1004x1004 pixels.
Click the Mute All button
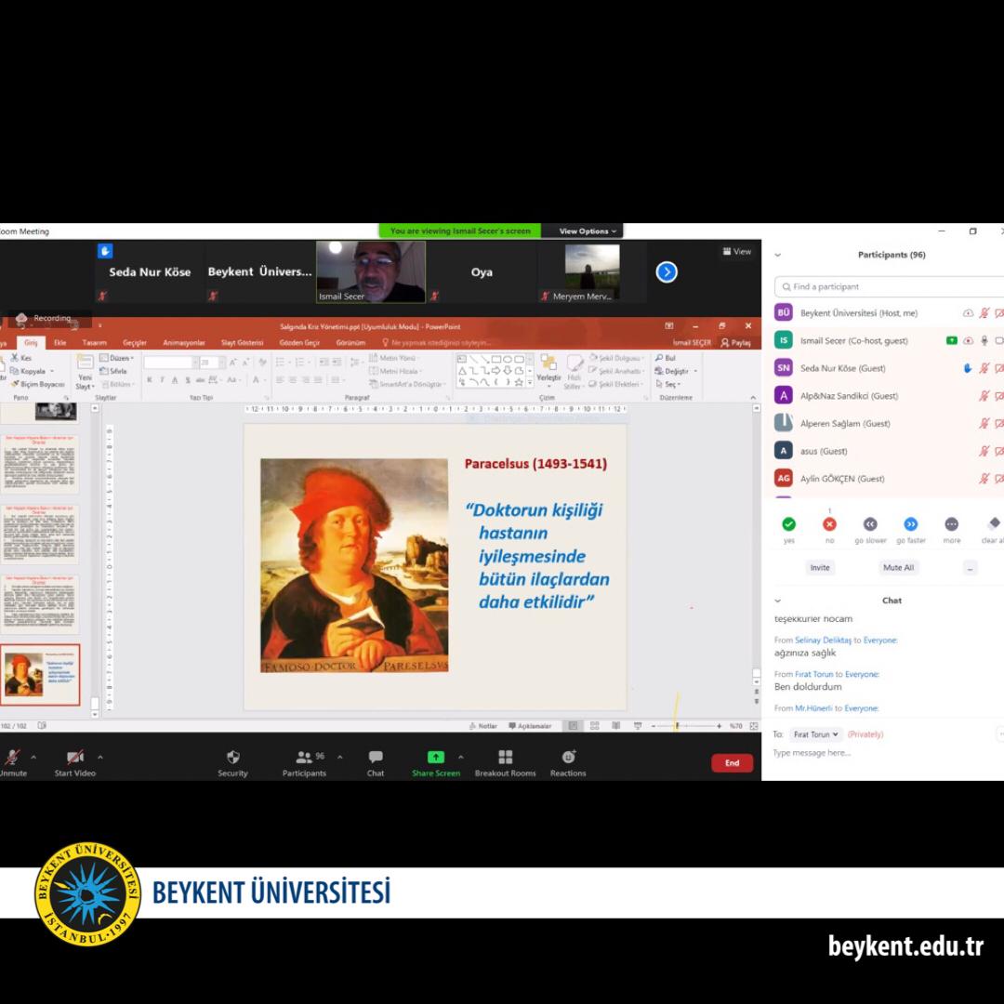898,567
